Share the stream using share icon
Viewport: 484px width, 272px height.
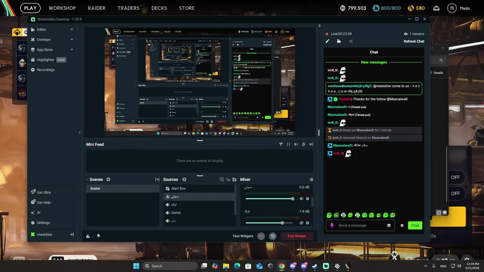tap(351, 41)
